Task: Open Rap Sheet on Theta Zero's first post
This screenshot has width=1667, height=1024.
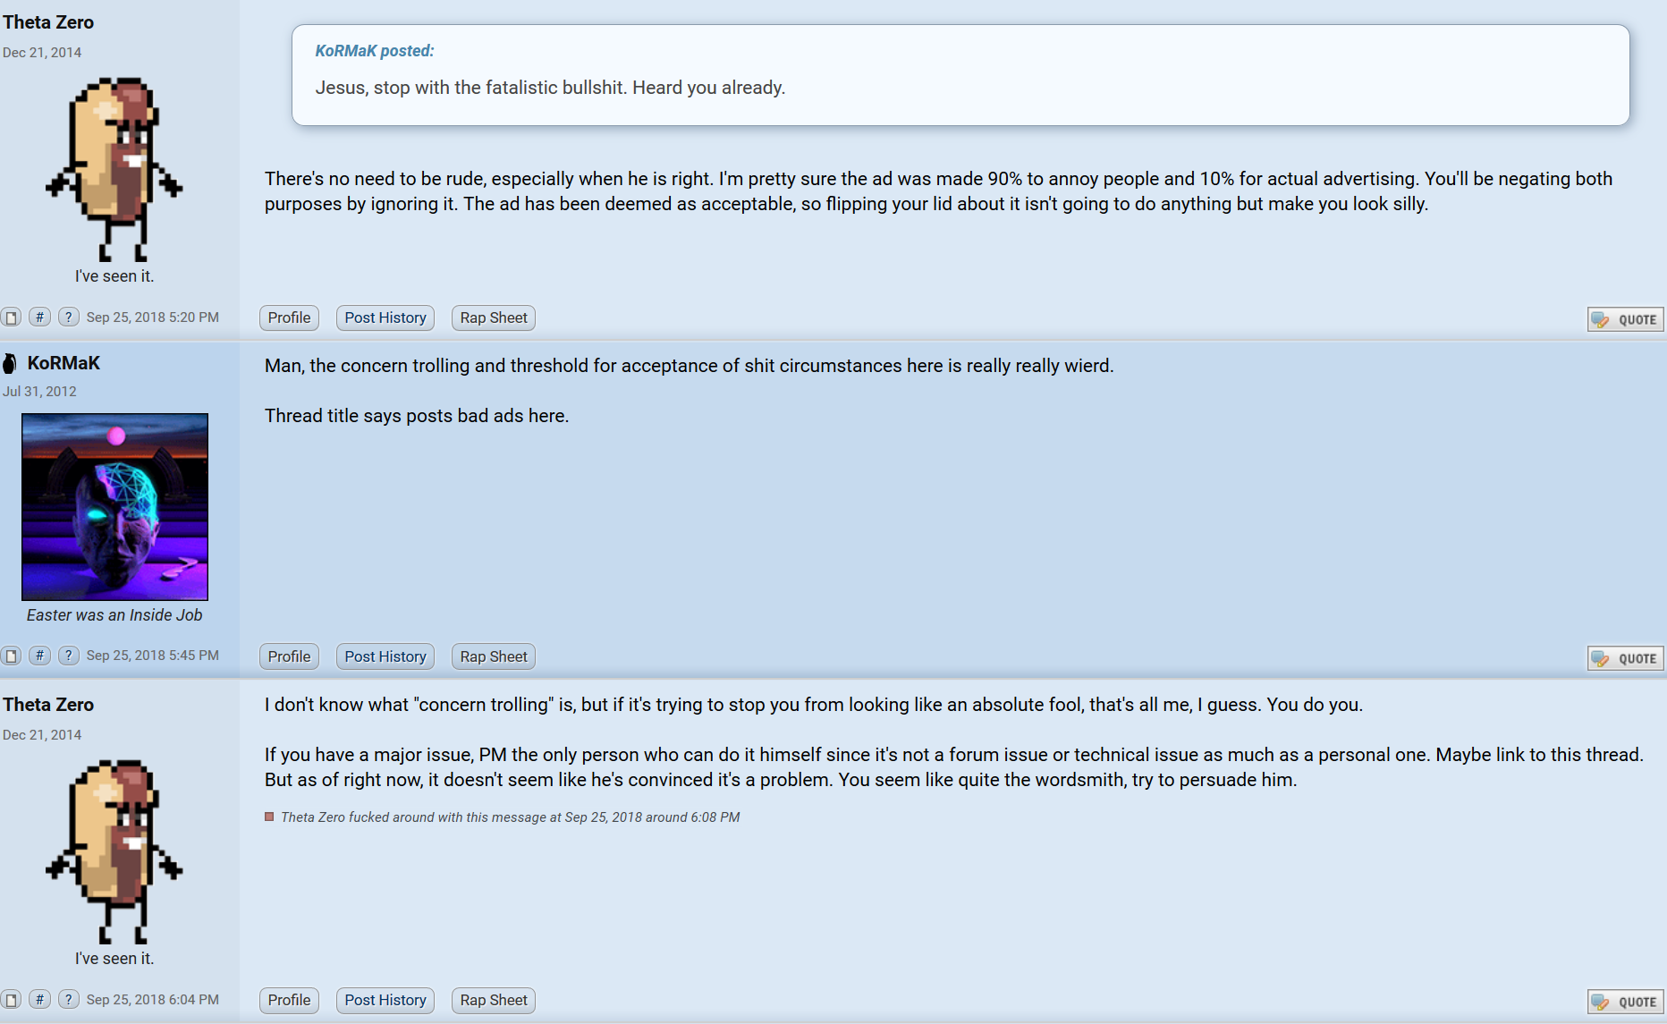Action: tap(494, 317)
